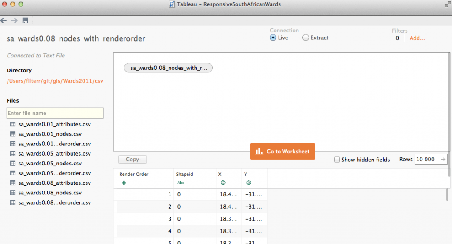Select file sa_wards0.05_nodes.csv
Image resolution: width=452 pixels, height=244 pixels.
click(x=50, y=164)
